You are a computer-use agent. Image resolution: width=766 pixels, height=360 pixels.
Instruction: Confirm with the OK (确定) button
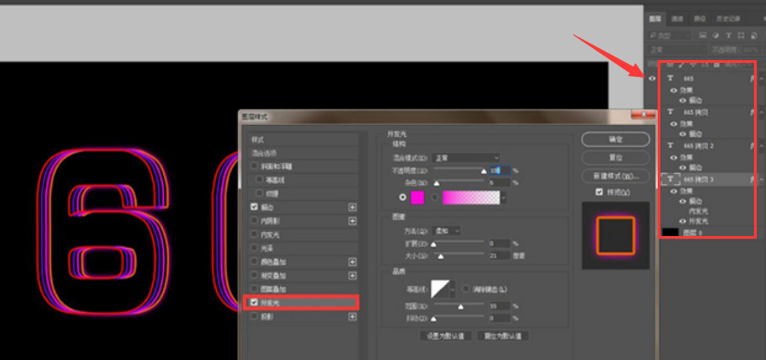coord(616,140)
